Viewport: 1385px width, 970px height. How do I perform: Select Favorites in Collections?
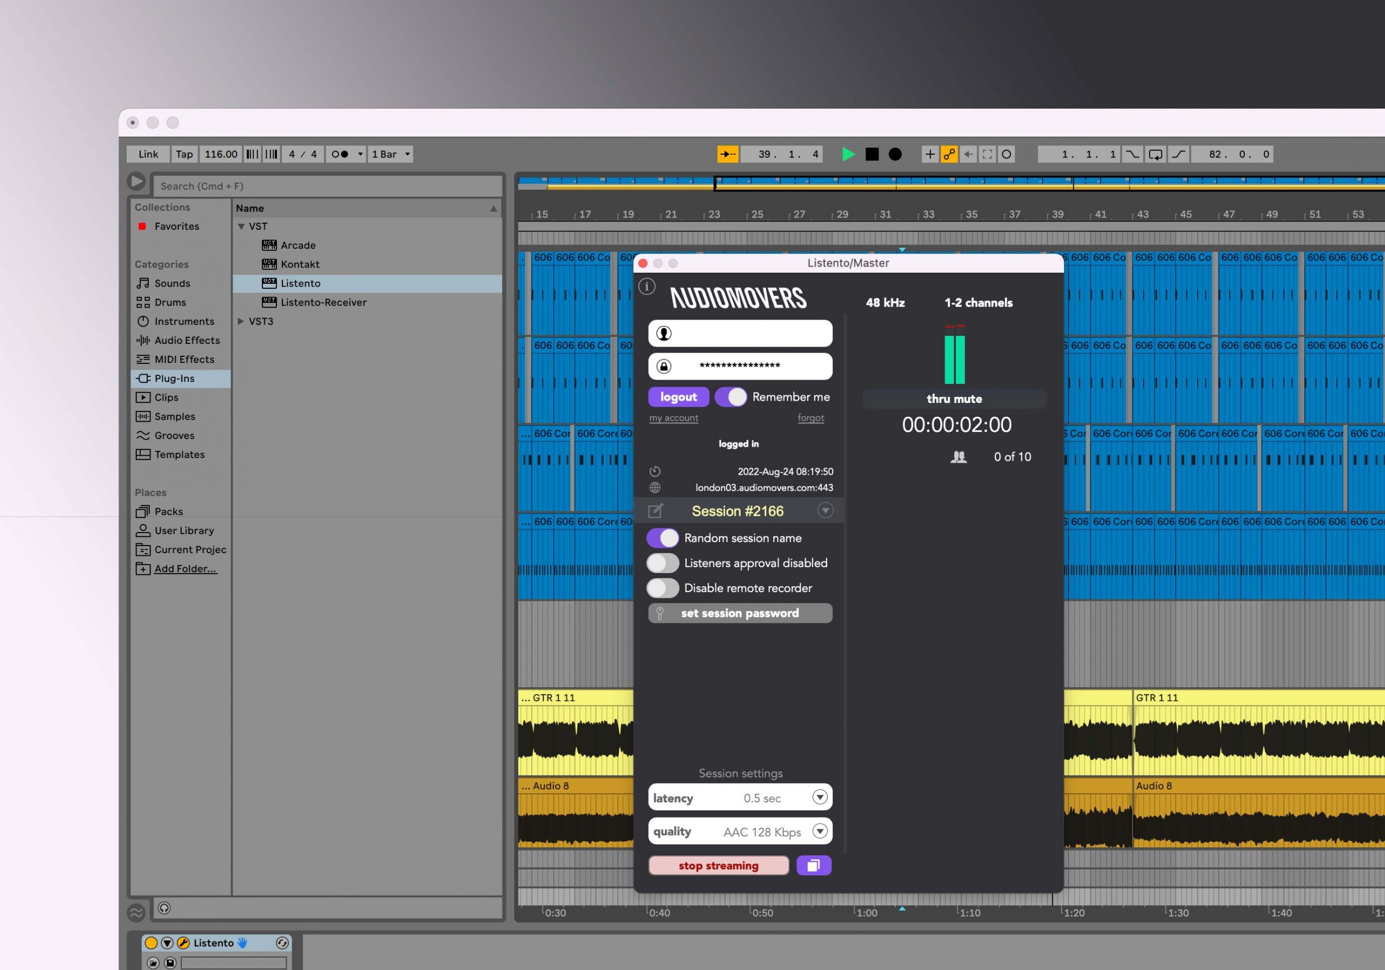coord(176,226)
